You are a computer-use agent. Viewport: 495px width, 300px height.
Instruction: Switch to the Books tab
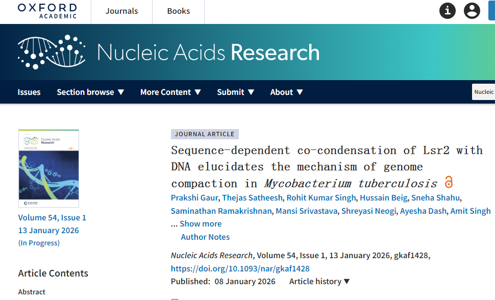(179, 11)
